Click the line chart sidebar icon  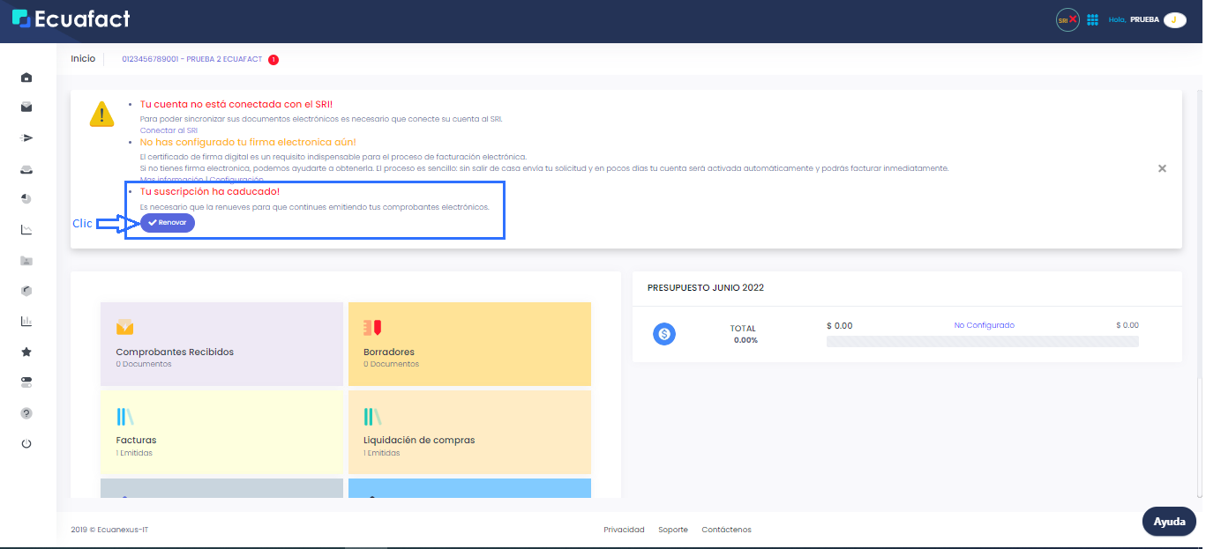pos(26,230)
